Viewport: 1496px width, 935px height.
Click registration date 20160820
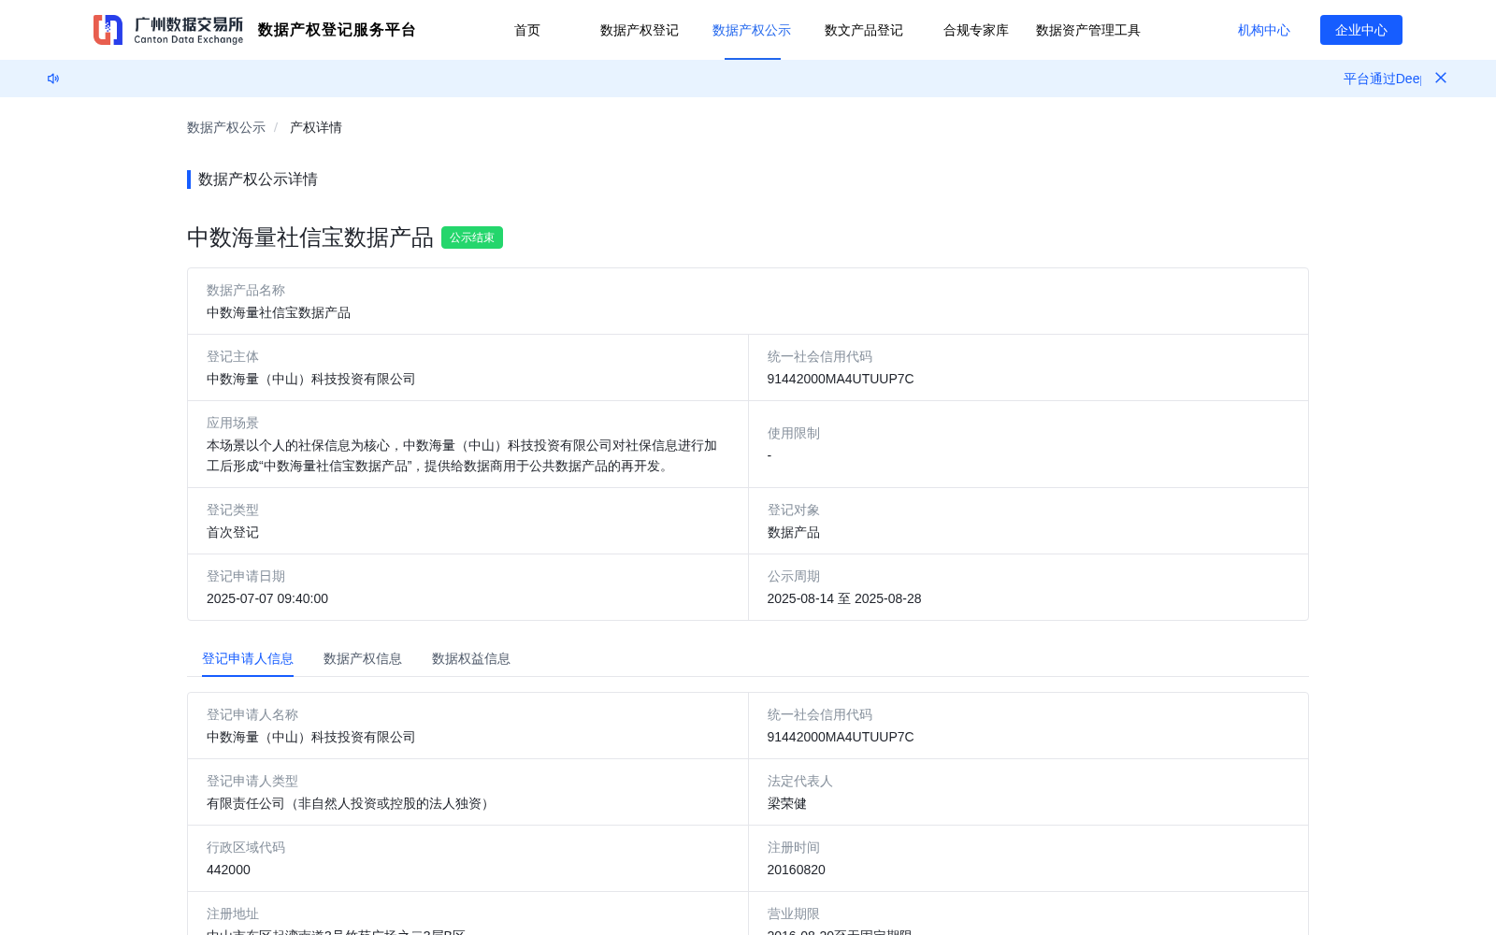click(797, 870)
